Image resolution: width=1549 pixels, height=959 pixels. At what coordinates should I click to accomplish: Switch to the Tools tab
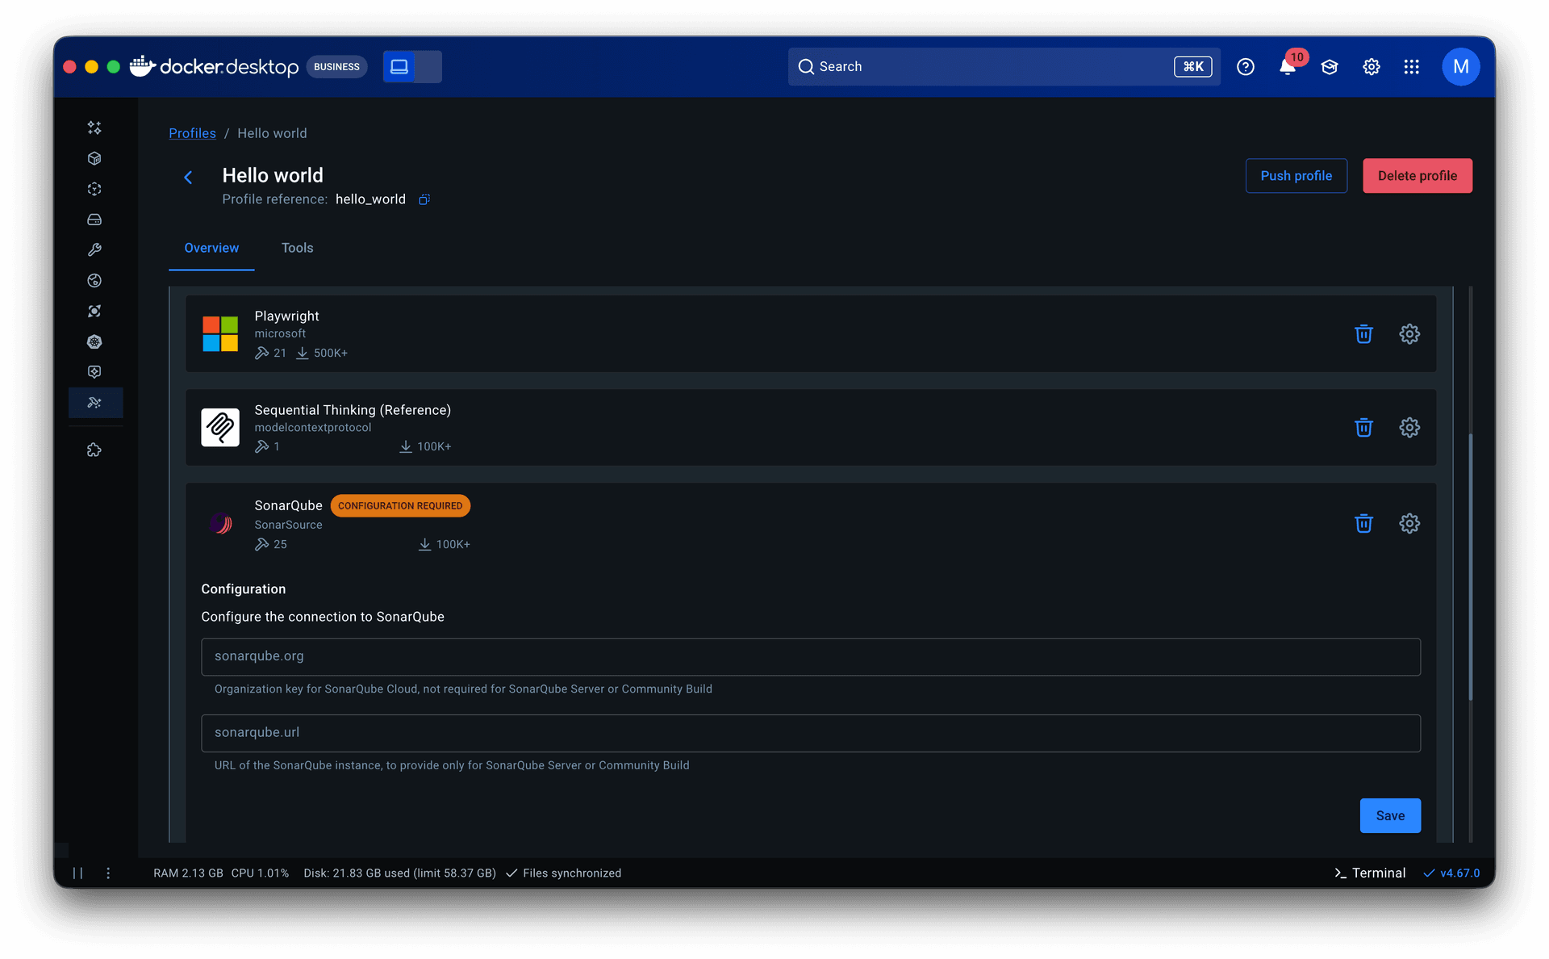point(297,248)
